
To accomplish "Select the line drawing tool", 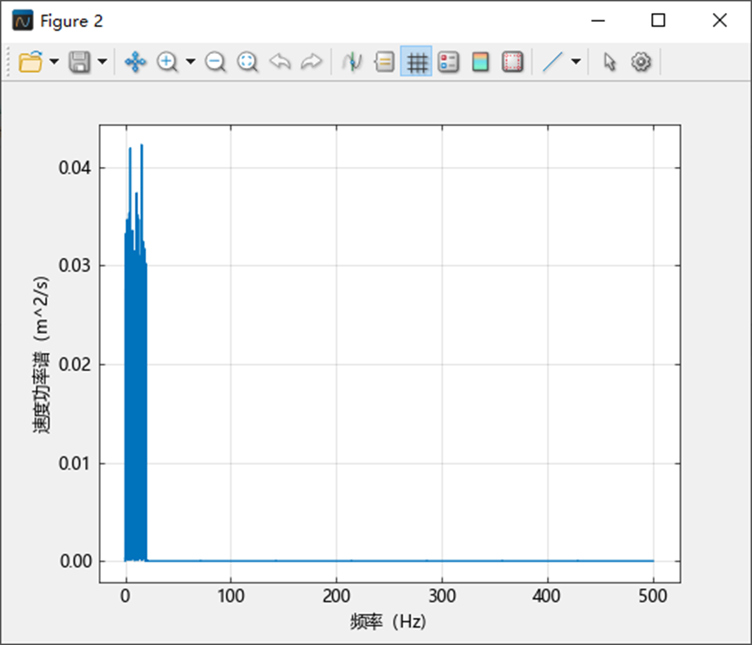I will click(x=553, y=62).
